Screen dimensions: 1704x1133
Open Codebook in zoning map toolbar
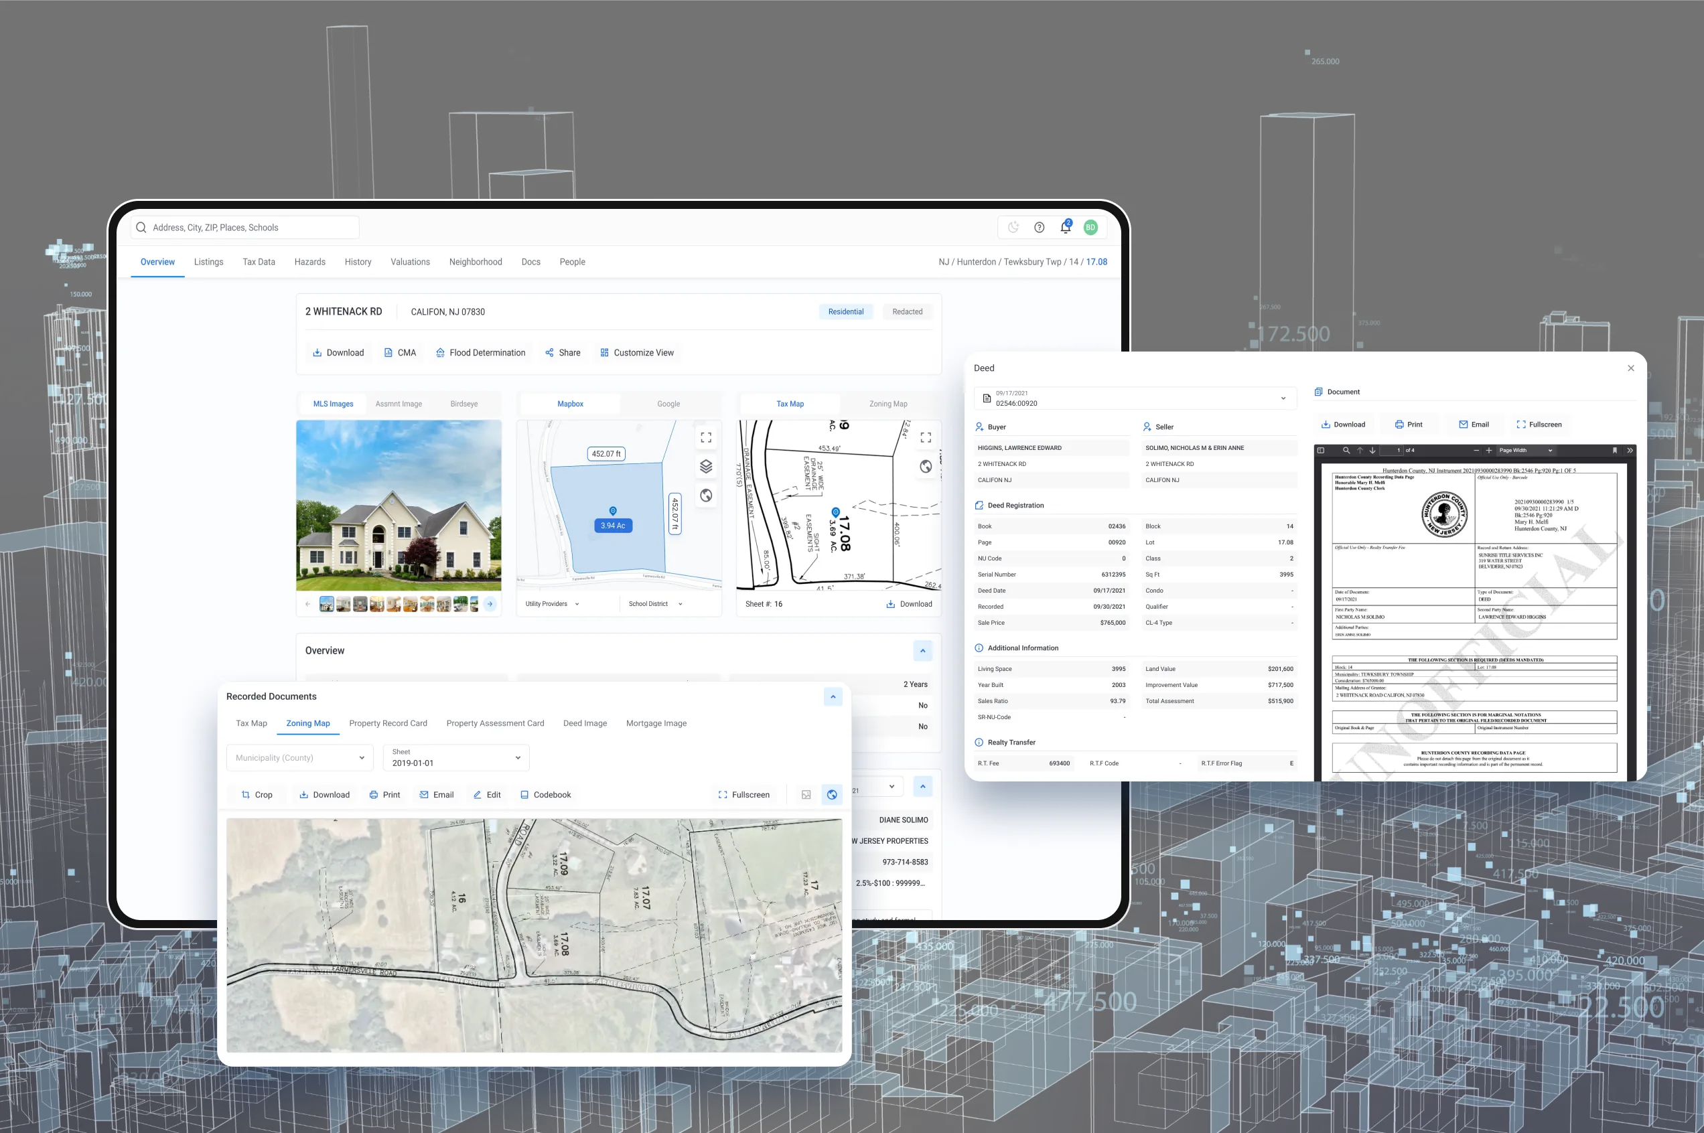pyautogui.click(x=546, y=795)
